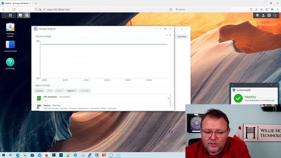
Task: Click the Storage Analyzer help question mark
Action: pyautogui.click(x=156, y=29)
